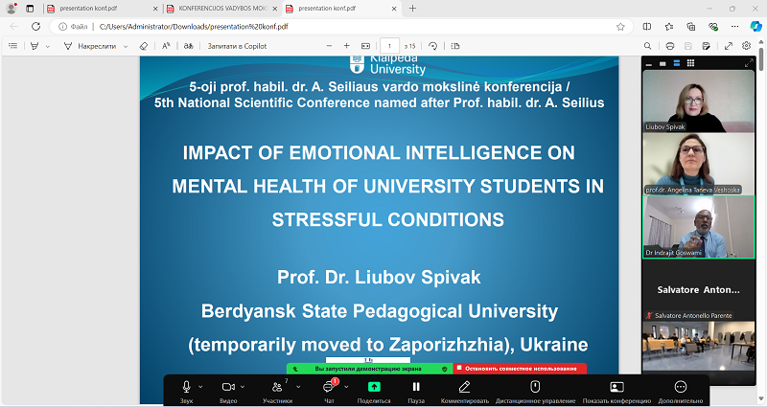Toggle camera with the Видео button

tap(228, 391)
